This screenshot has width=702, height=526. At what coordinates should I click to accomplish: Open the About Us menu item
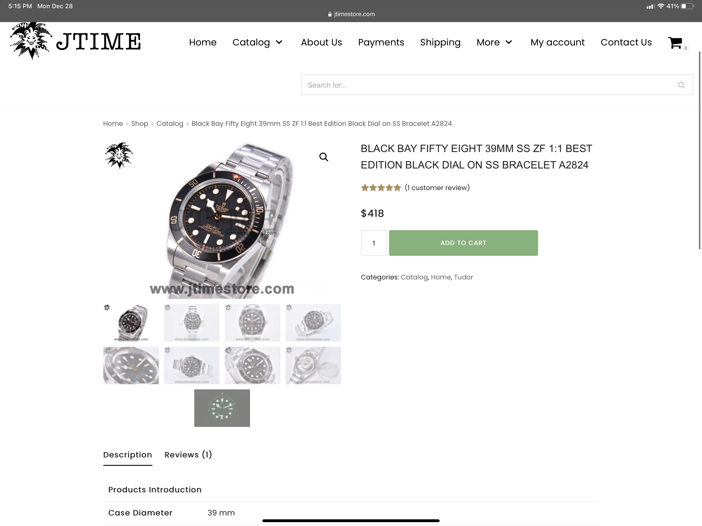tap(321, 42)
